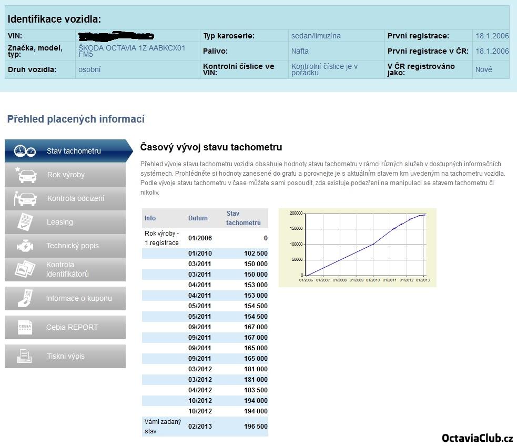
Task: Click the Leasing document icon
Action: tap(25, 222)
